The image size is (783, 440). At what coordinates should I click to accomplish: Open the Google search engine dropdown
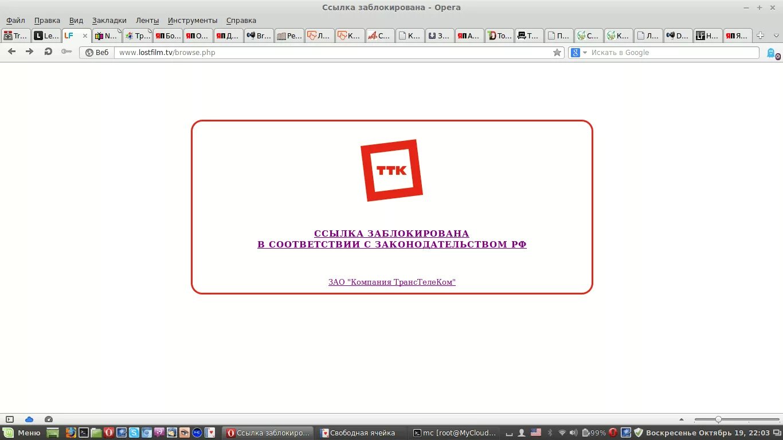tap(578, 52)
